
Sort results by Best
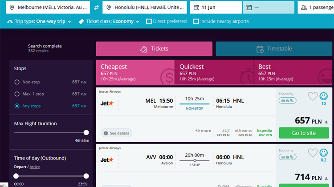[293, 72]
